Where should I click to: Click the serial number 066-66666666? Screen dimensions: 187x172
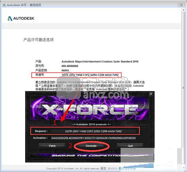coord(70,66)
